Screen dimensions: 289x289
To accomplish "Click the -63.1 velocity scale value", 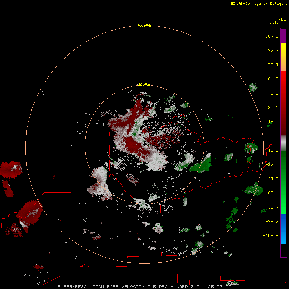I will point(272,193).
